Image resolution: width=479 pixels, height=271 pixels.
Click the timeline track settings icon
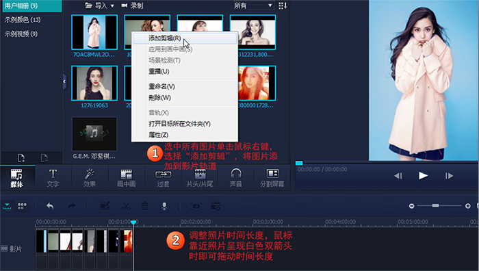click(x=216, y=207)
